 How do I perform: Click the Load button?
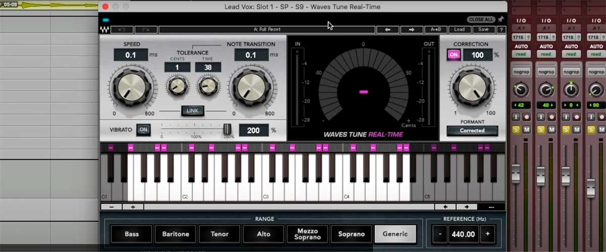click(460, 30)
